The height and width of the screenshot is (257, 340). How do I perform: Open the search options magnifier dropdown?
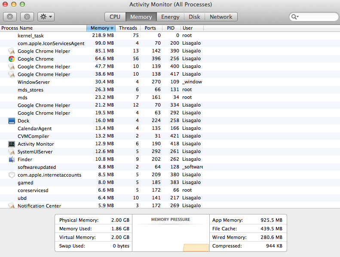pyautogui.click(x=295, y=17)
